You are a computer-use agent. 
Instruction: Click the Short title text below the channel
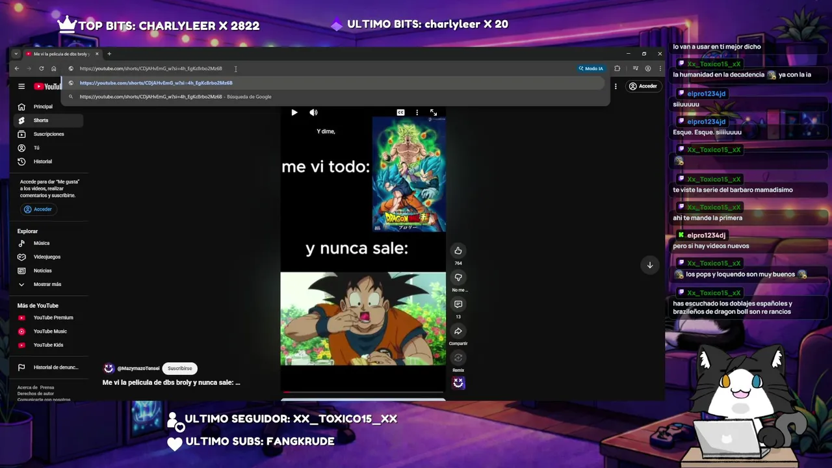coord(171,382)
